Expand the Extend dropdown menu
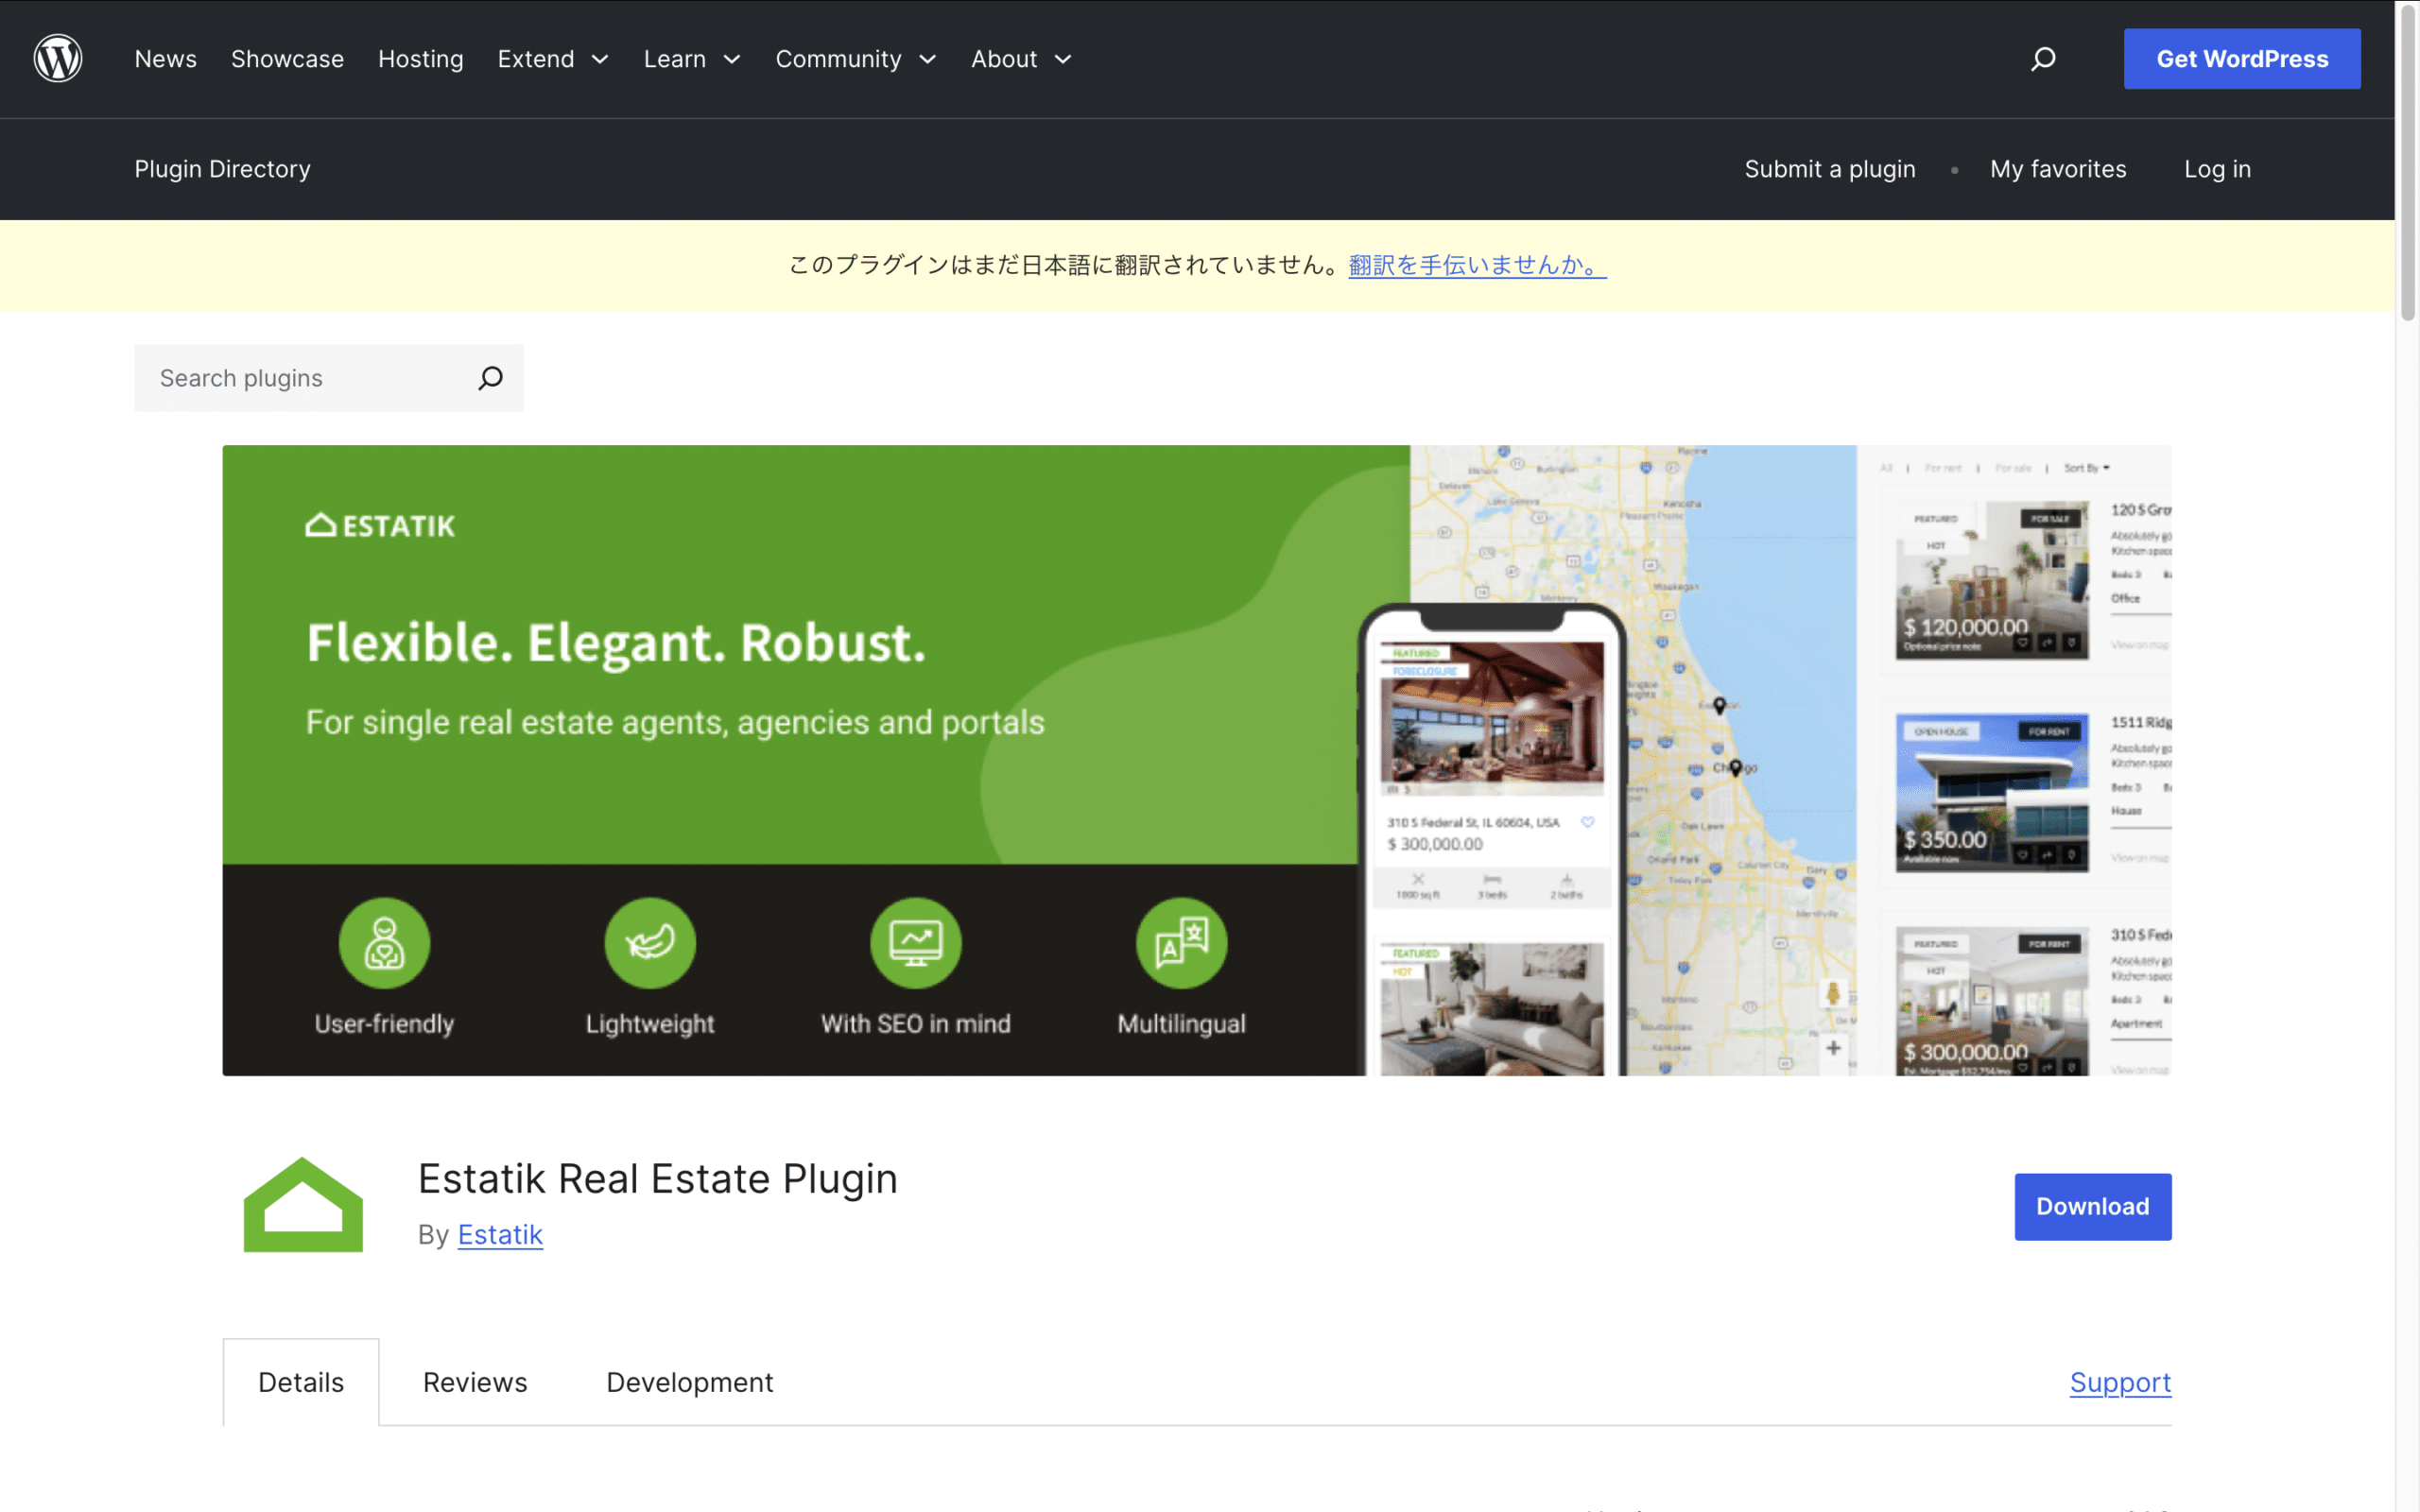Screen dimensions: 2420x1512 click(553, 59)
